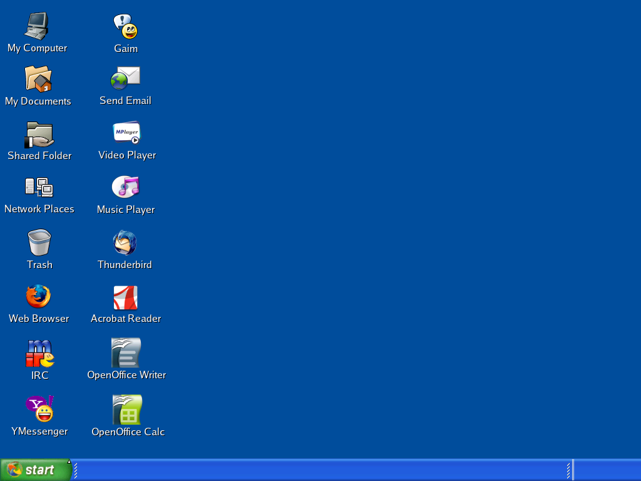Click the "Trash" label text
Viewport: 641px width, 481px height.
point(39,265)
